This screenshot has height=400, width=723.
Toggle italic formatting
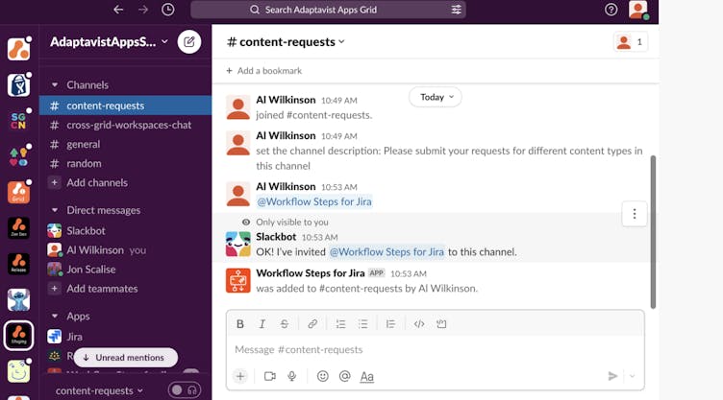(262, 324)
